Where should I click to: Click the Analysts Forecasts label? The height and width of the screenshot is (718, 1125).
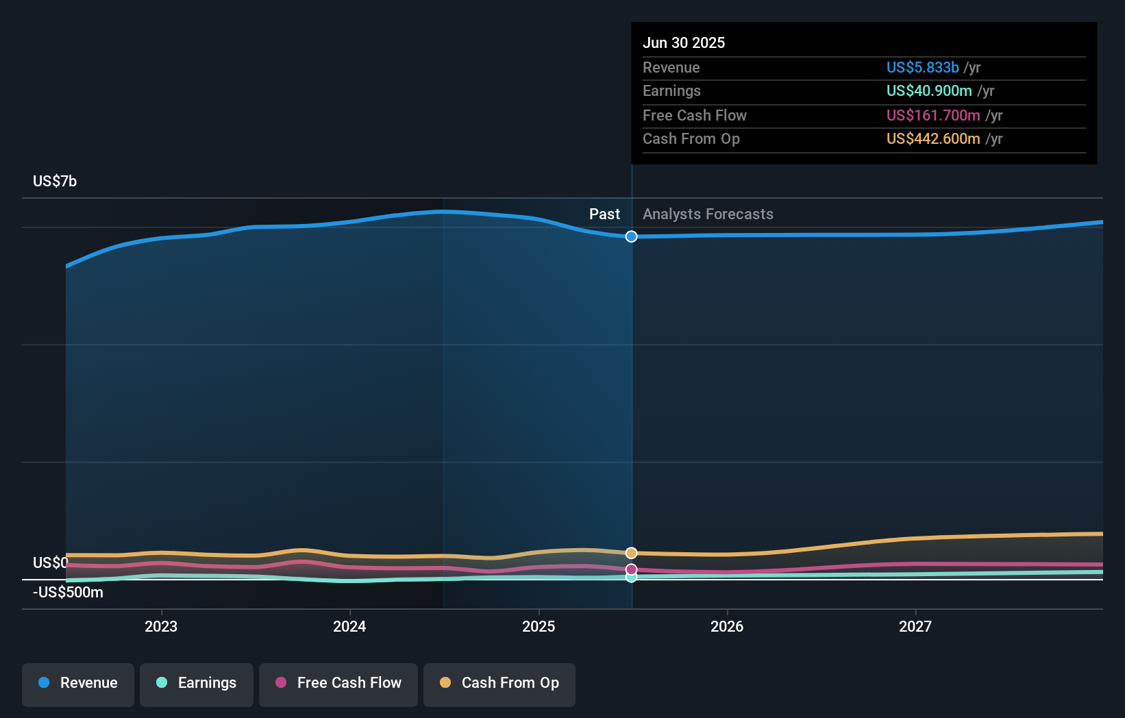pyautogui.click(x=708, y=214)
